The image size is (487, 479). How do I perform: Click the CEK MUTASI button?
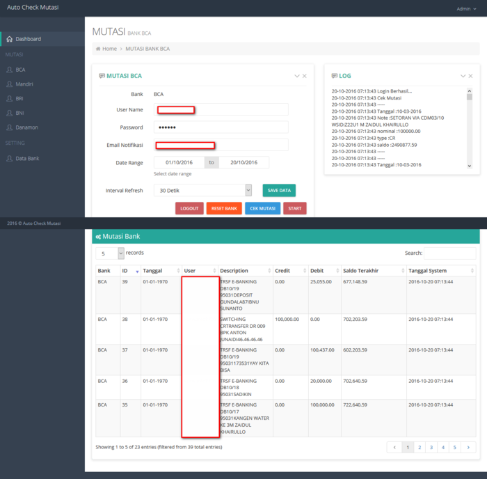point(262,208)
